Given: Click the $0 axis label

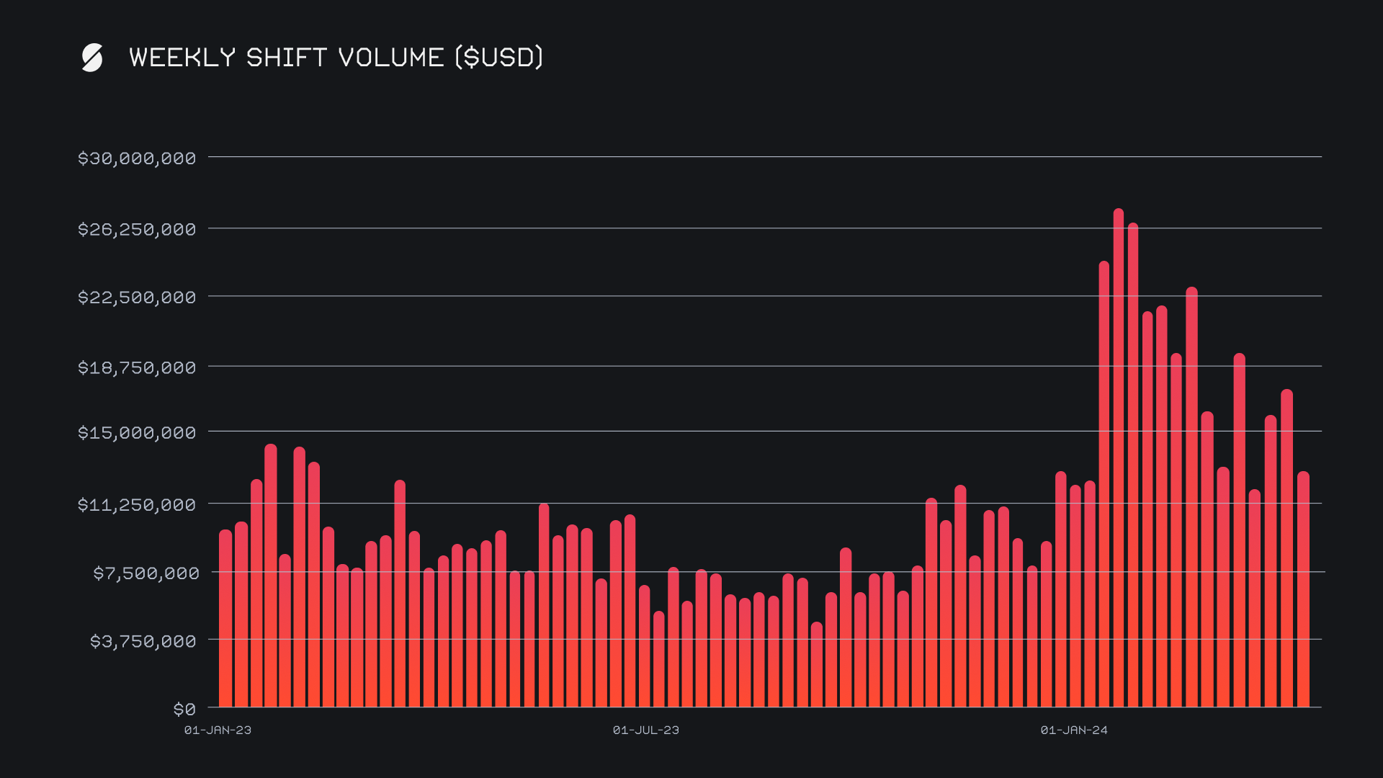Looking at the screenshot, I should pyautogui.click(x=184, y=710).
